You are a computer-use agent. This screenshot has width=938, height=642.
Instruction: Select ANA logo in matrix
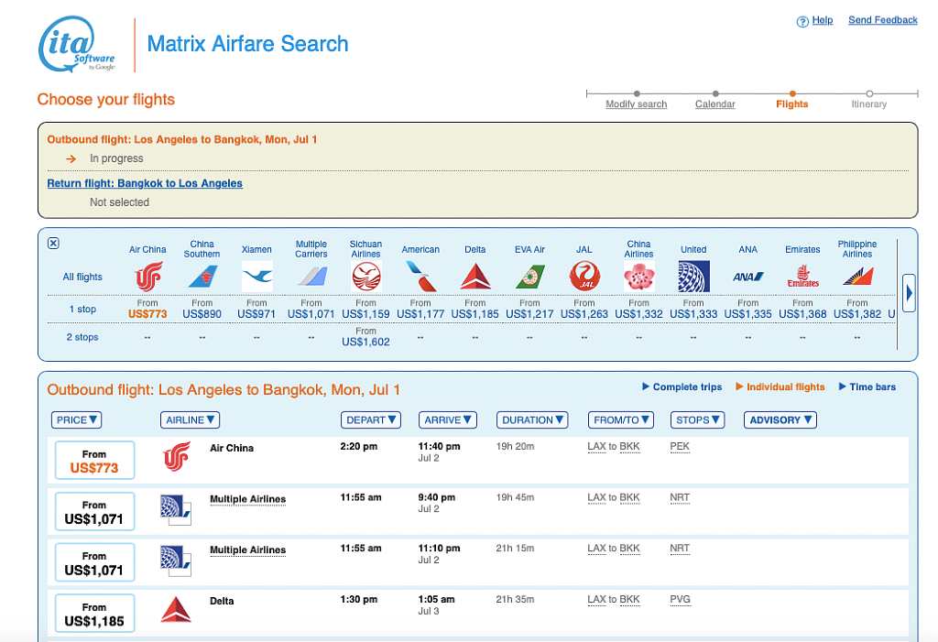pyautogui.click(x=748, y=277)
